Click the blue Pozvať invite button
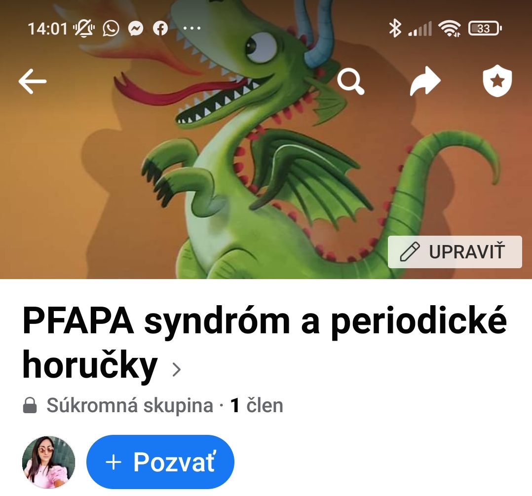 [x=160, y=462]
